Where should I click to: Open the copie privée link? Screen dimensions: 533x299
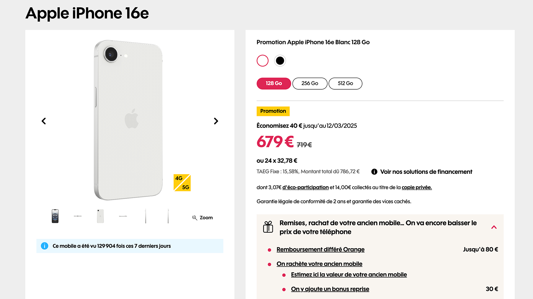[416, 187]
